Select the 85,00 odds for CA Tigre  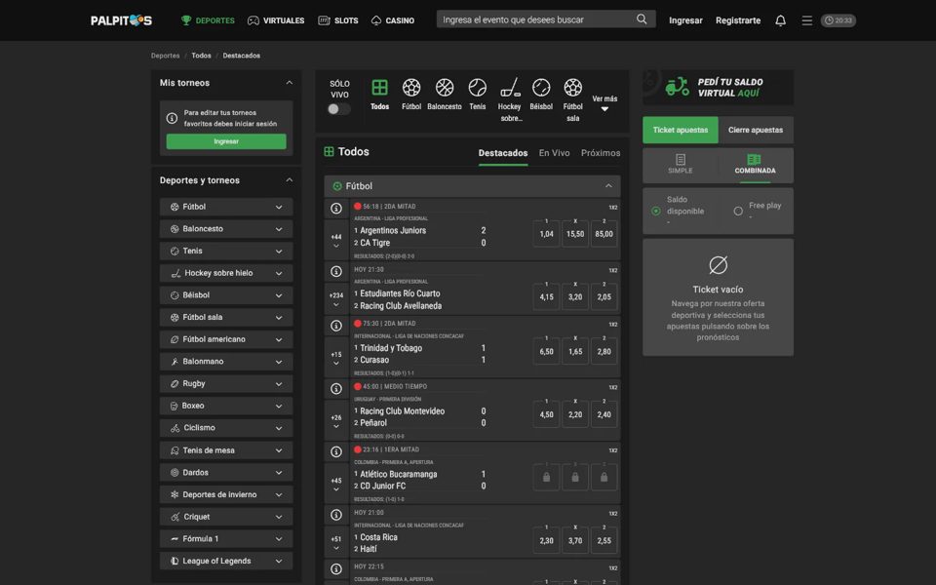coord(604,233)
